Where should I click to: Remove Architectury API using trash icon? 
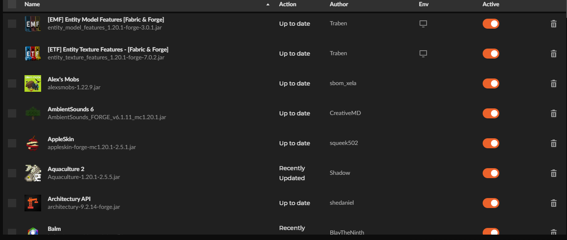553,203
